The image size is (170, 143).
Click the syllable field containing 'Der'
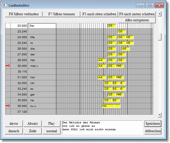[x=42, y=26]
